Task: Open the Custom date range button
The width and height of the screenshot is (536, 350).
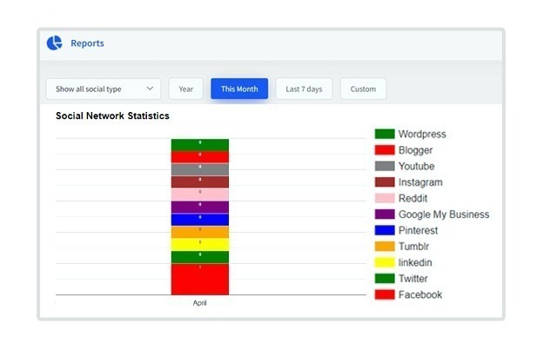Action: pos(363,89)
